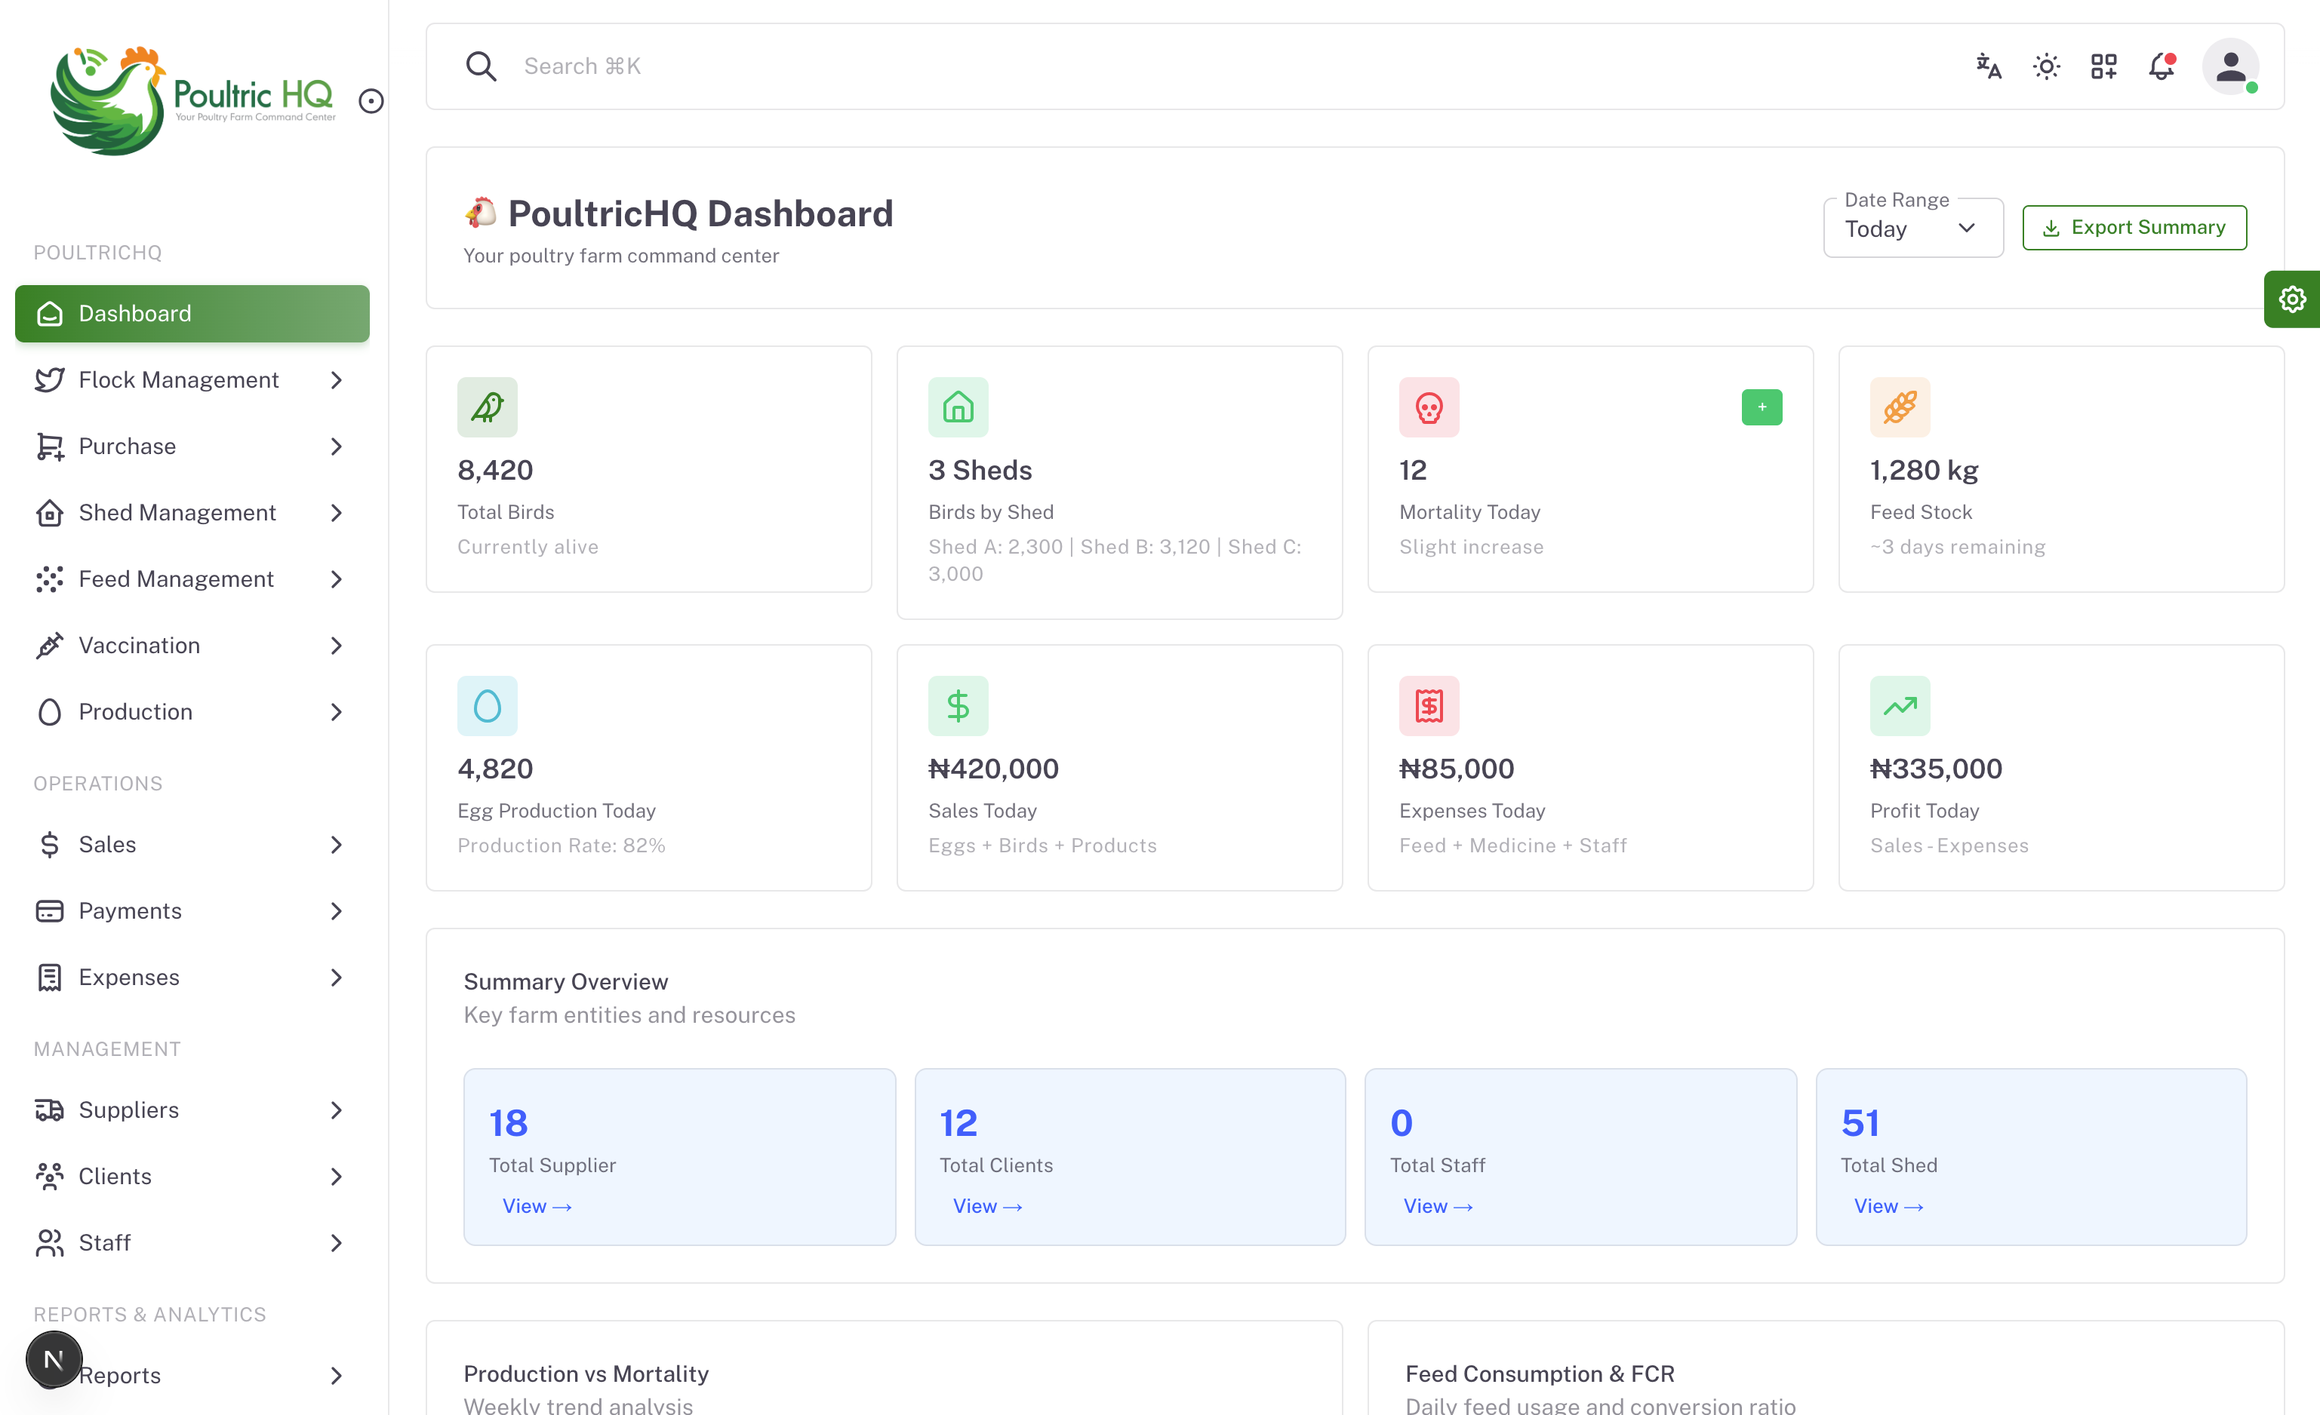The image size is (2320, 1415).
Task: Open the Staff menu item
Action: 192,1242
